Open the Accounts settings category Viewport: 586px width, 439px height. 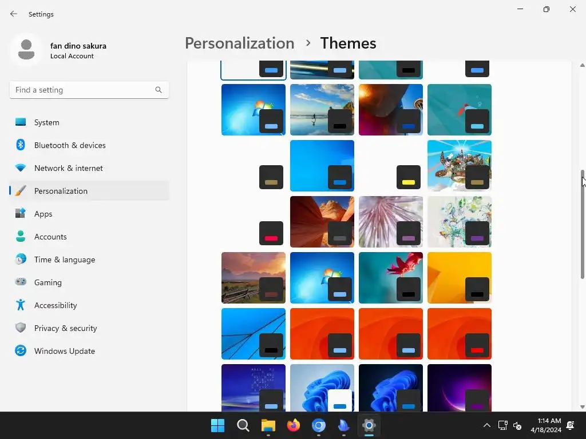pos(89,237)
